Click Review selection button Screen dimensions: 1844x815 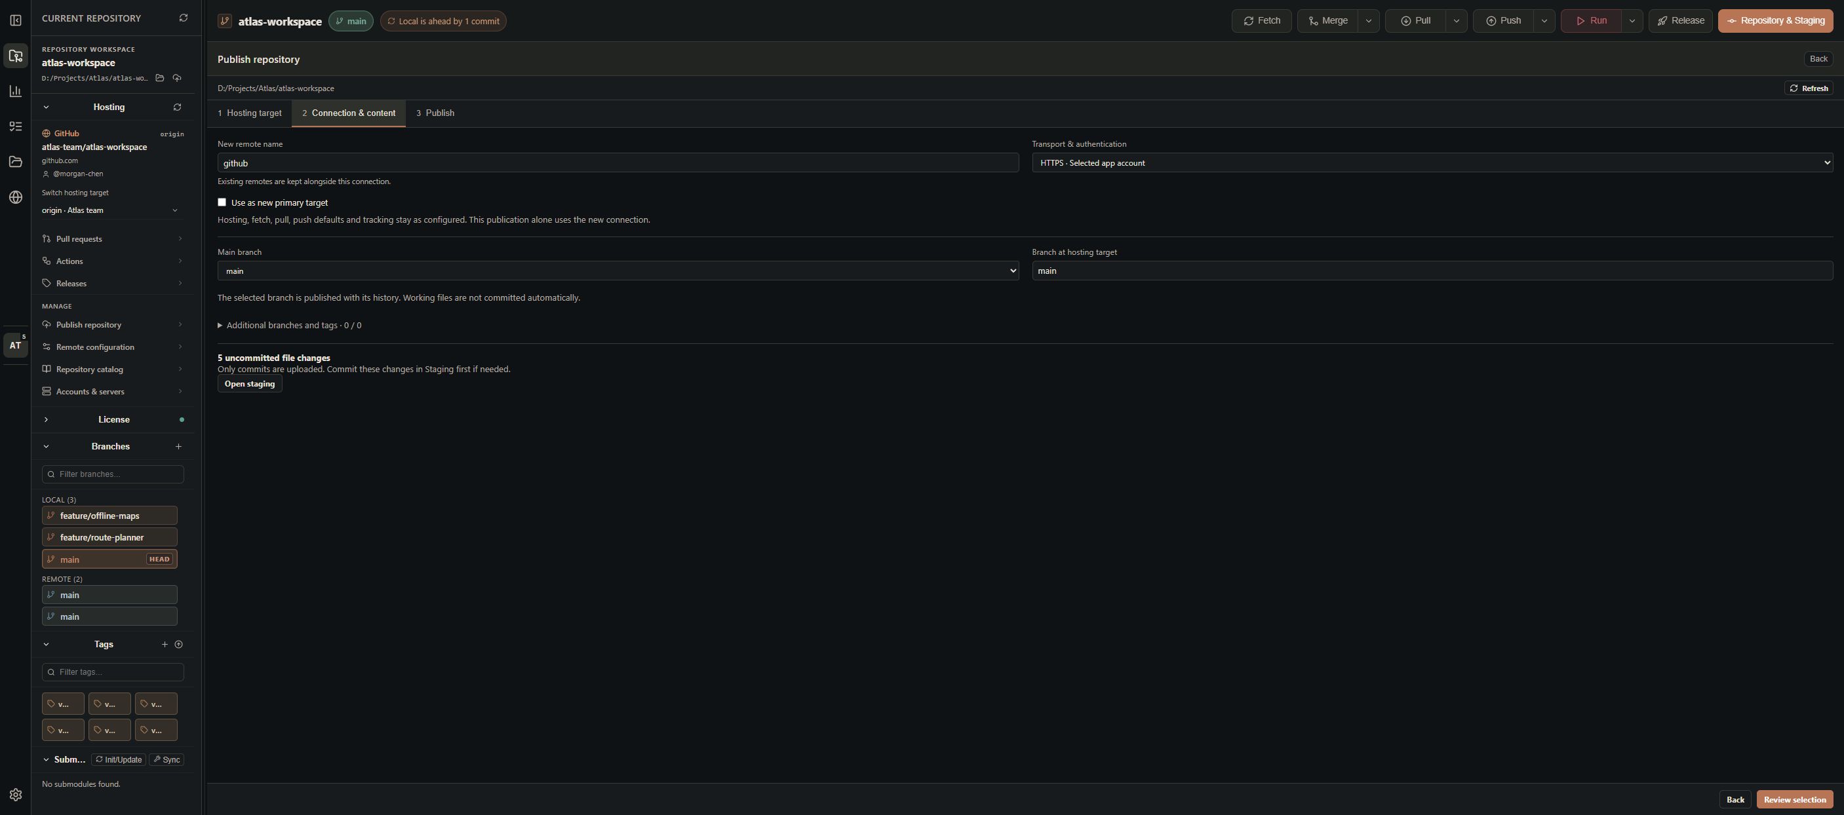[1795, 800]
